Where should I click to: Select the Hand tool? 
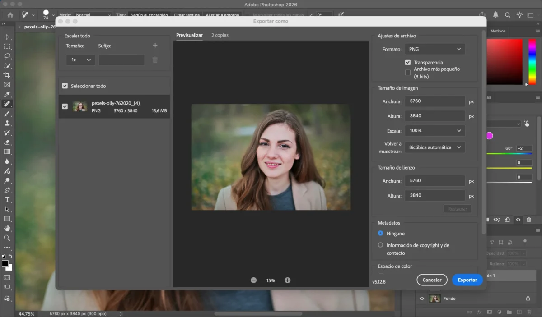(7, 228)
